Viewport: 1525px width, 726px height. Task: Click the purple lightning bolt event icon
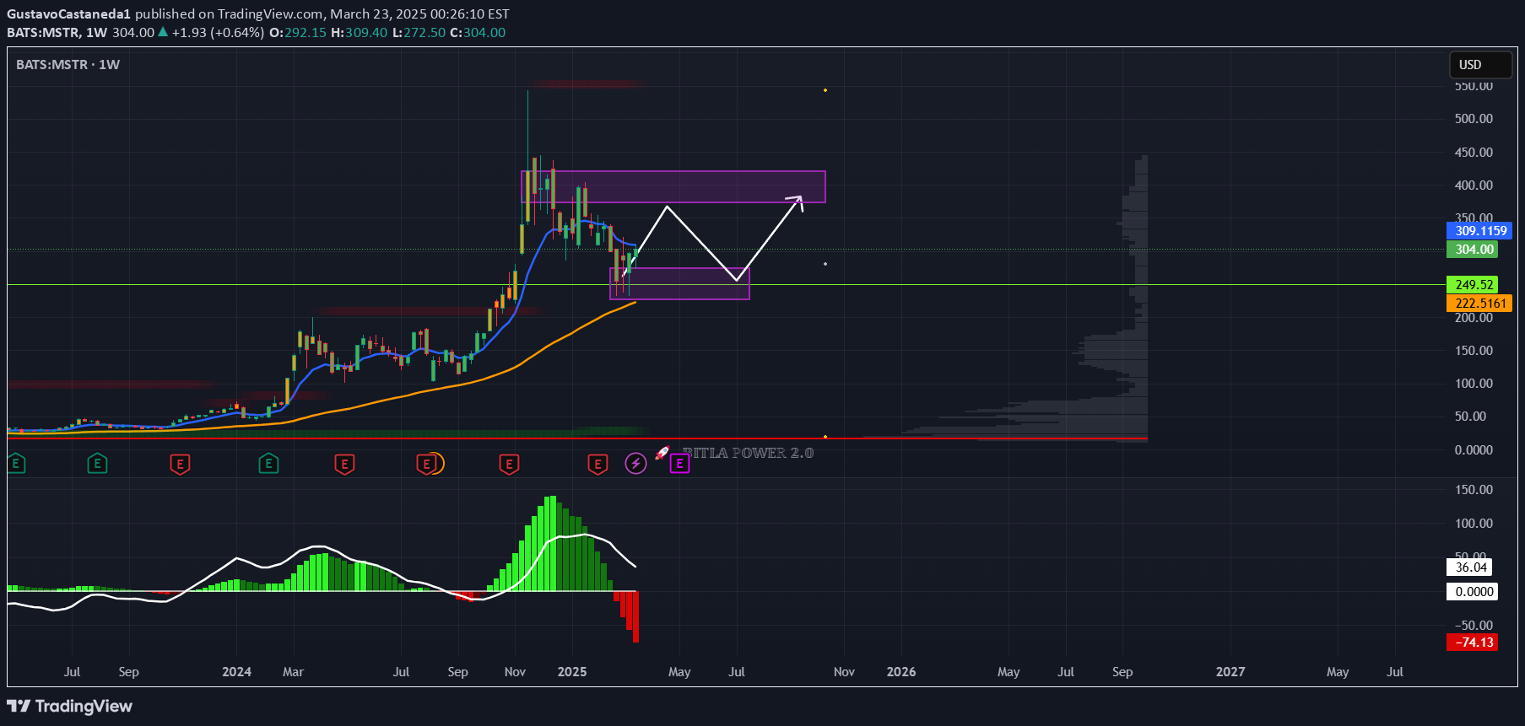[635, 463]
